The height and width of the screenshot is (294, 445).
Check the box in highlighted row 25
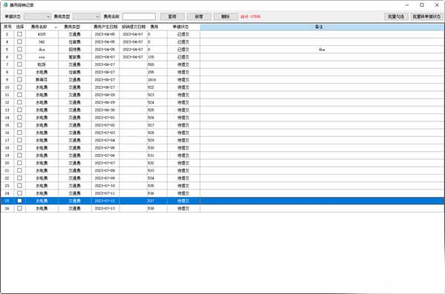pyautogui.click(x=19, y=201)
